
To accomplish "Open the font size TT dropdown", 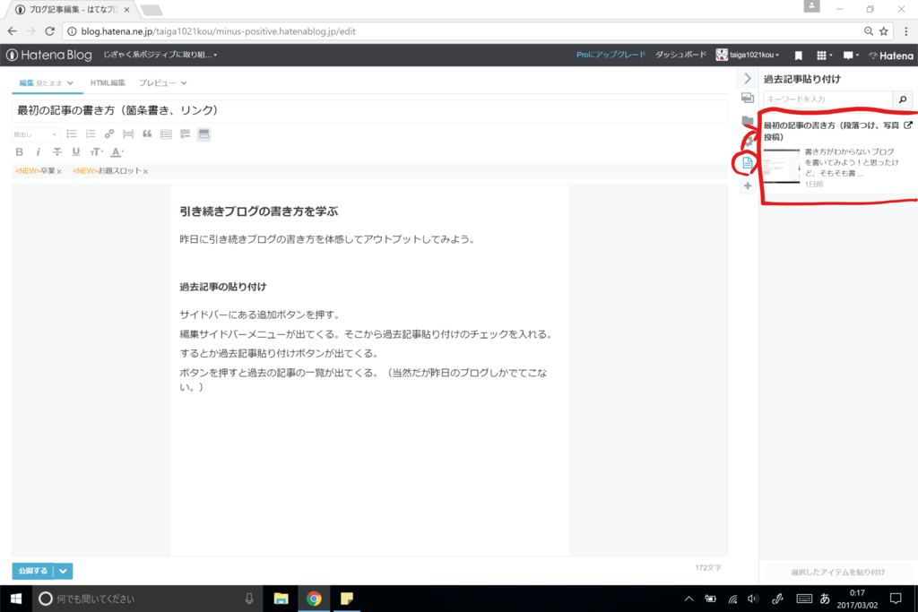I will (94, 152).
